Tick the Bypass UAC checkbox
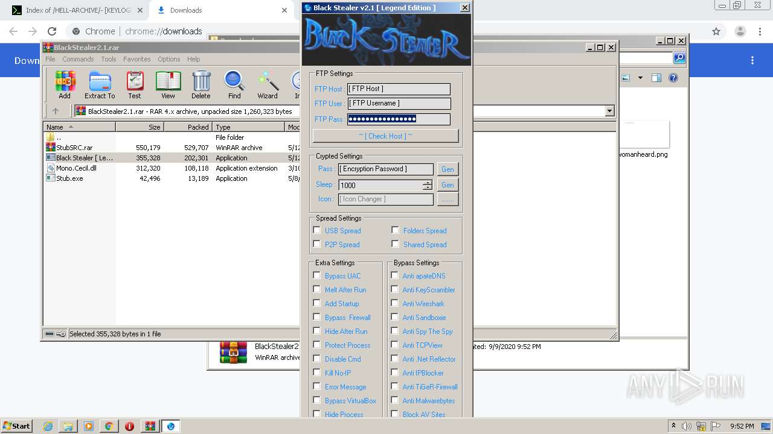This screenshot has height=434, width=773. pyautogui.click(x=317, y=275)
